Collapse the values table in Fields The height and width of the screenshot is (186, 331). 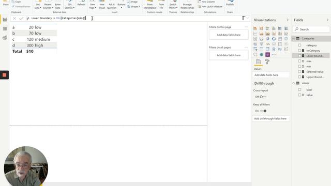[293, 83]
